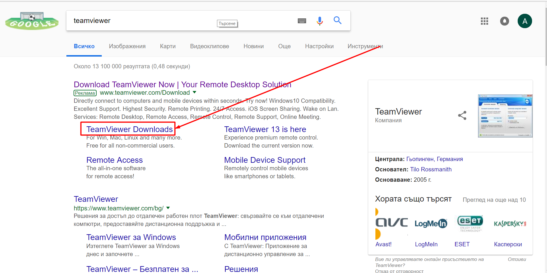547x273 pixels.
Task: Click the https://www.teamviewer.com/bg/ green URL
Action: click(x=119, y=208)
